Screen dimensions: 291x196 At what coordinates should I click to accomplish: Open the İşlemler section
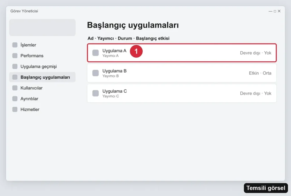(42, 45)
